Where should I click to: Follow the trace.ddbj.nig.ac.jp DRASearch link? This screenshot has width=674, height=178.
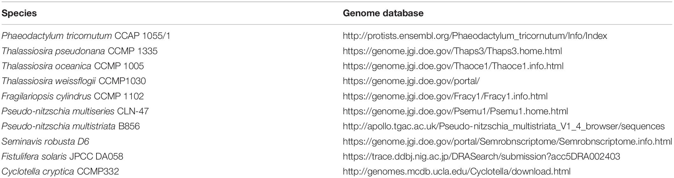[481, 157]
